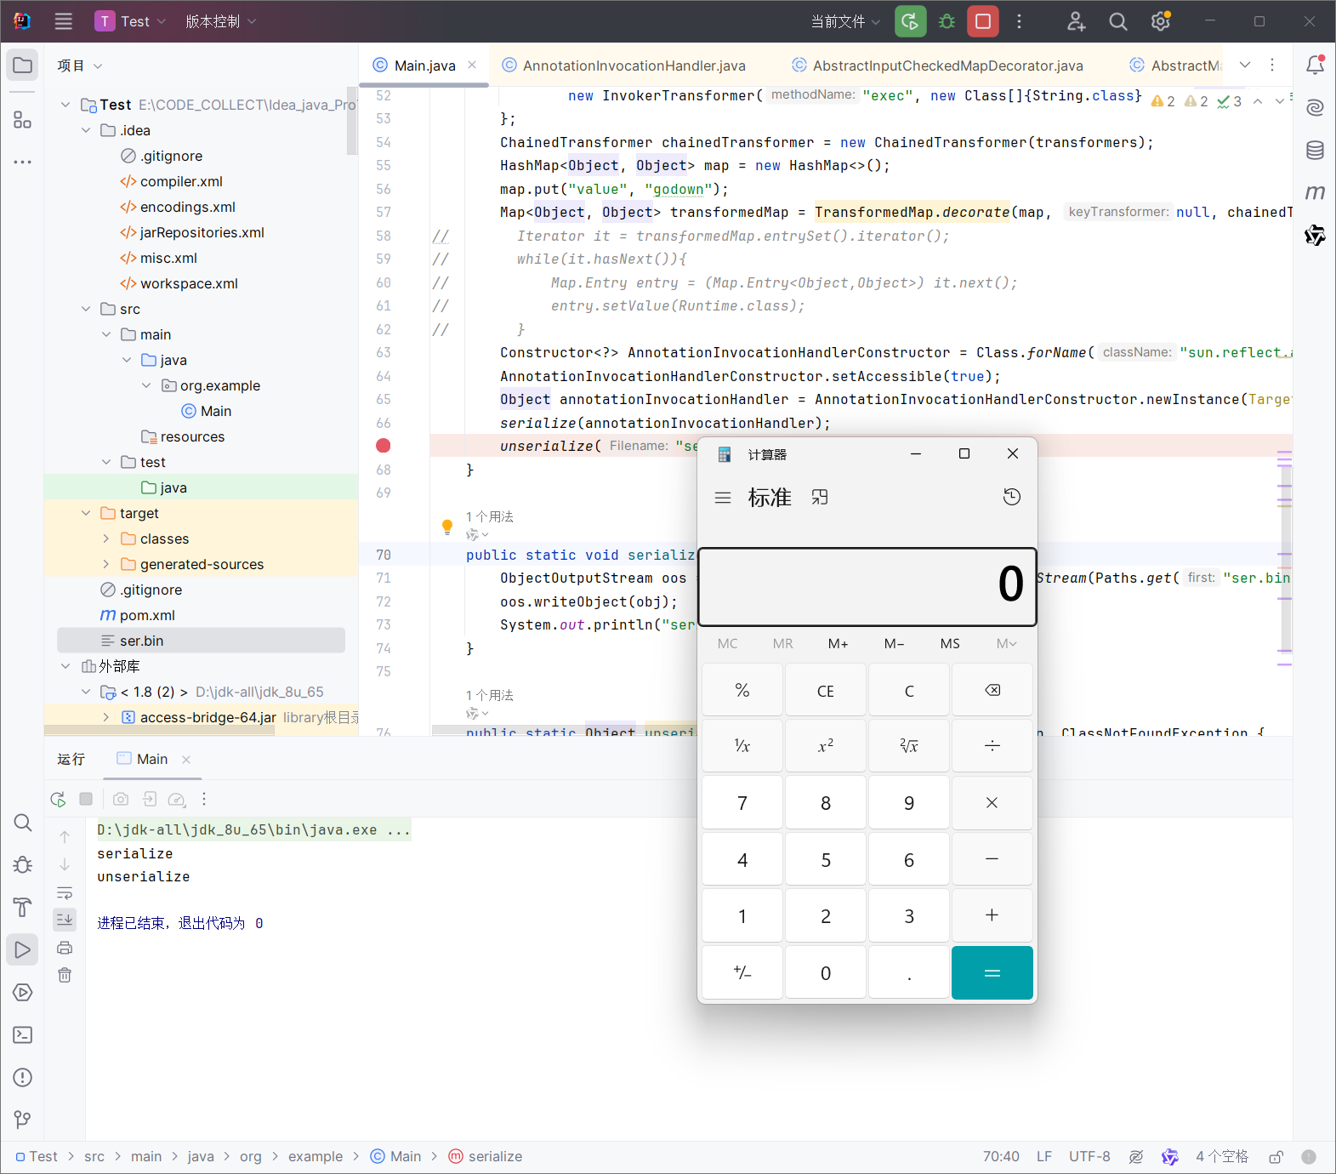Toggle breakpoint on the unserialize line

pyautogui.click(x=384, y=446)
